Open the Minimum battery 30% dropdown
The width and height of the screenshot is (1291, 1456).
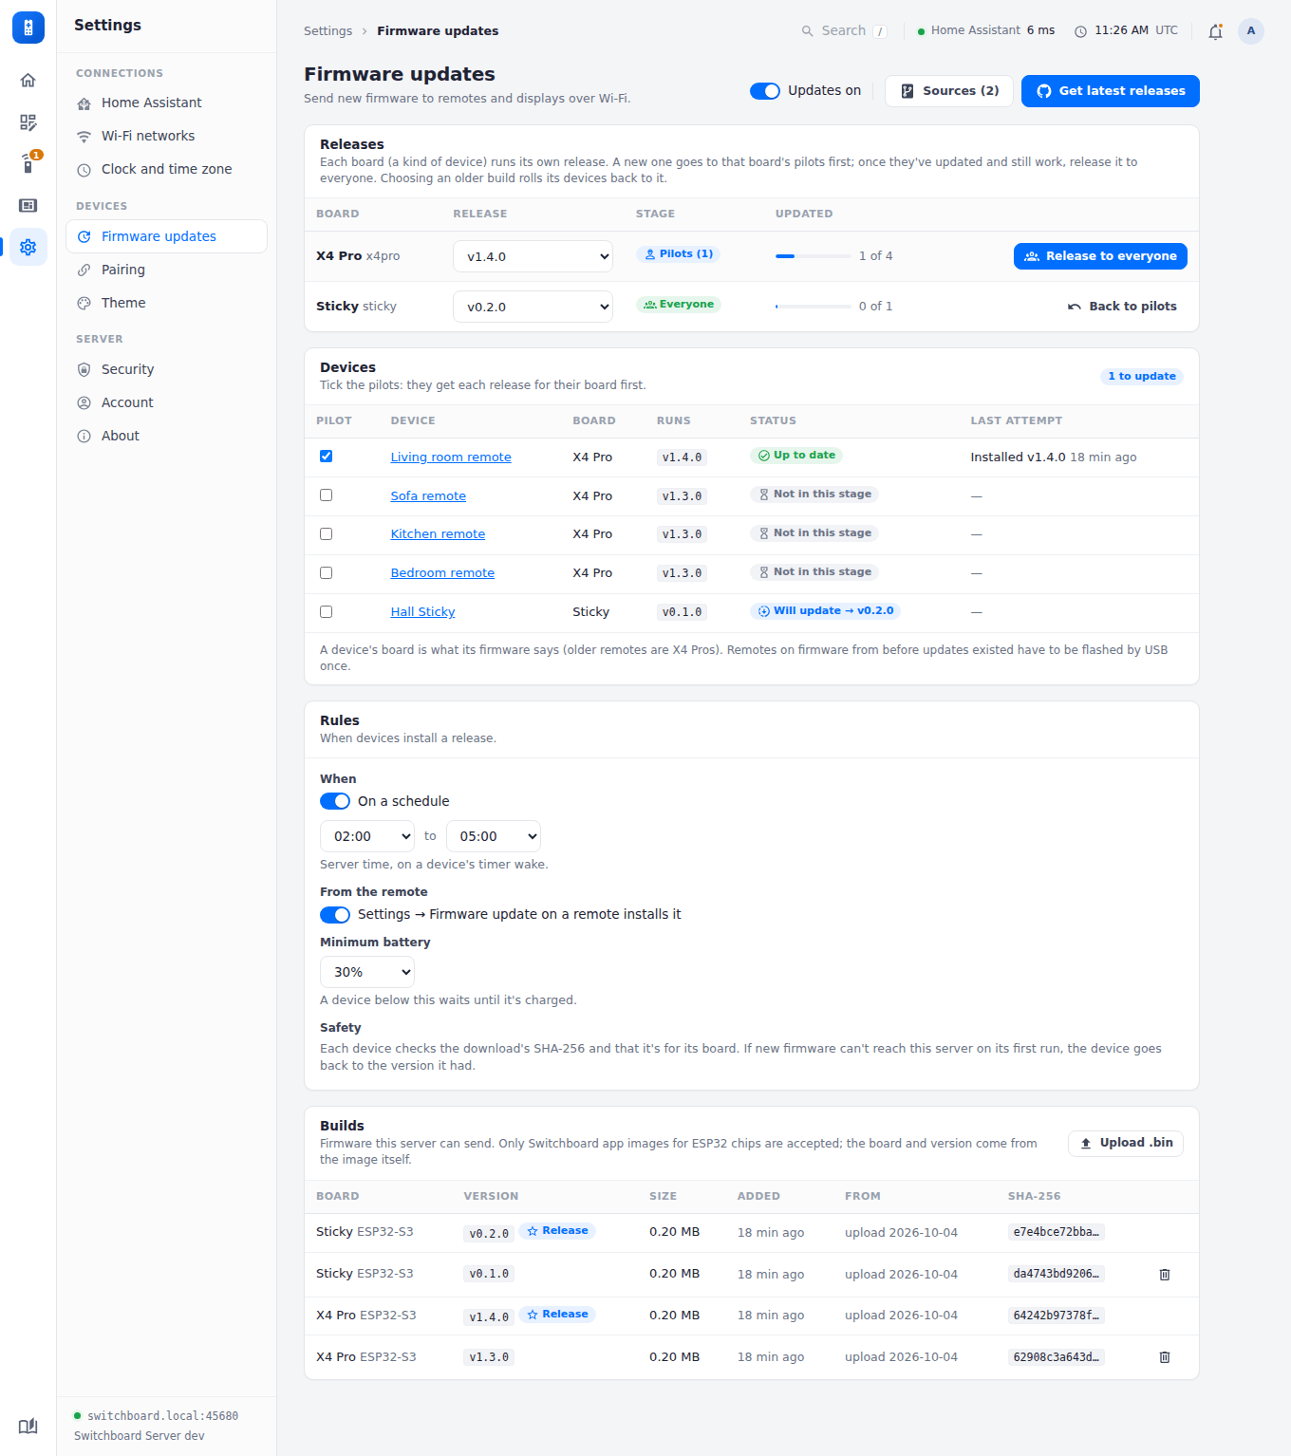367,972
